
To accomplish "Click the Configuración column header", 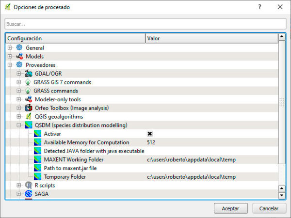I will click(75, 38).
